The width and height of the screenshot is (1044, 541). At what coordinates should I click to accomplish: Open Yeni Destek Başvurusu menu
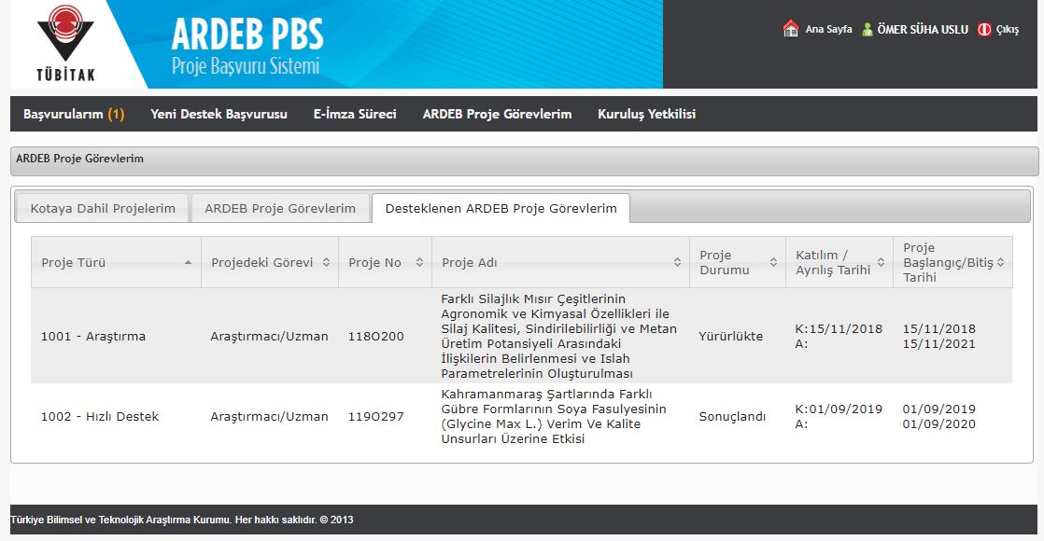(219, 114)
